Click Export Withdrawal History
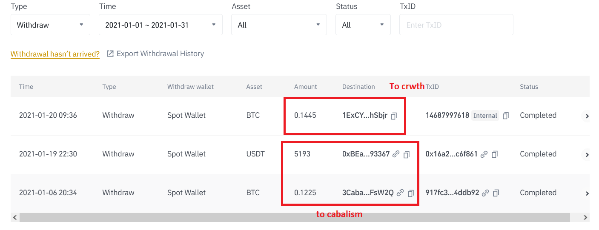Viewport: 599px width, 230px height. tap(155, 54)
